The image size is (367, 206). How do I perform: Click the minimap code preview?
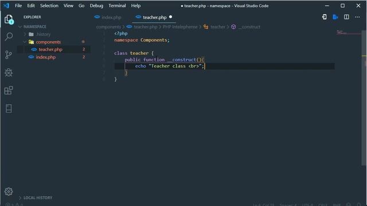(x=348, y=33)
